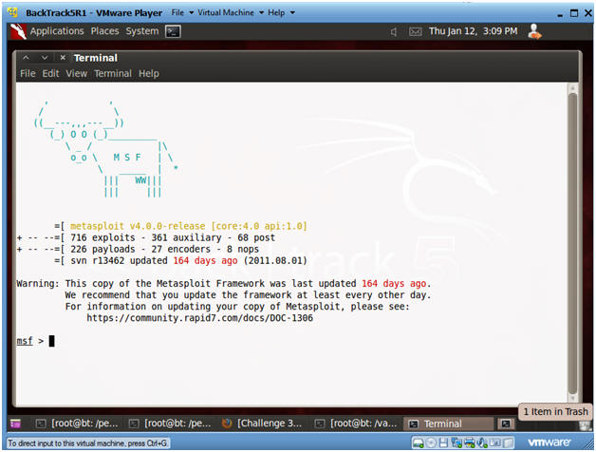Screen dimensions: 596x452
Task: Open the Places menu
Action: 105,31
